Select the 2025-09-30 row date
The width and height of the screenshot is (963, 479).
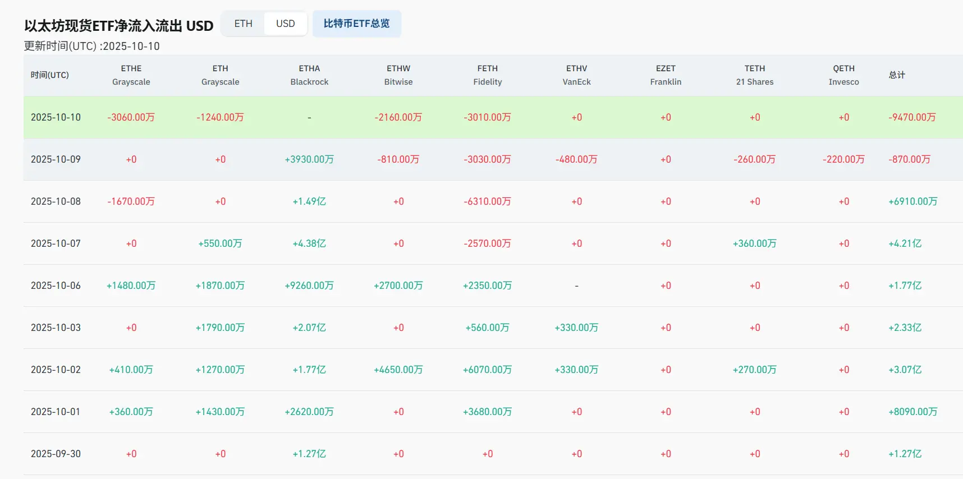[56, 454]
